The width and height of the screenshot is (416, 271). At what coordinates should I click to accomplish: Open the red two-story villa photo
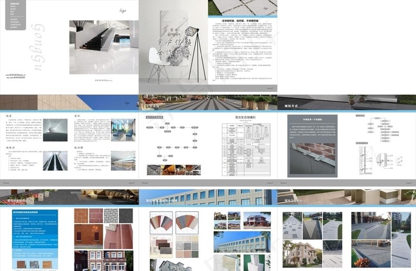tap(257, 220)
